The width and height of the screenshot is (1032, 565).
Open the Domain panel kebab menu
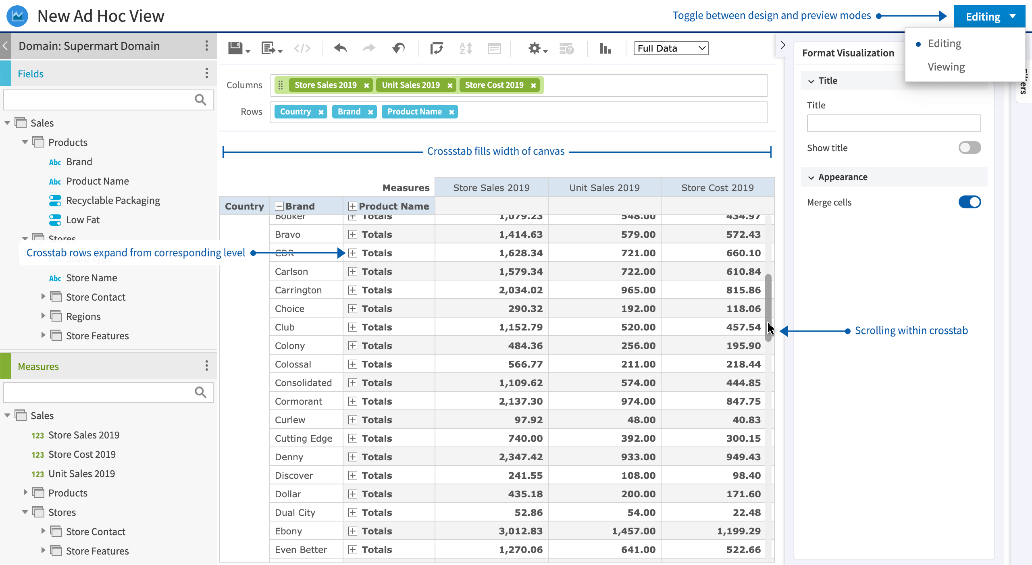pos(206,46)
